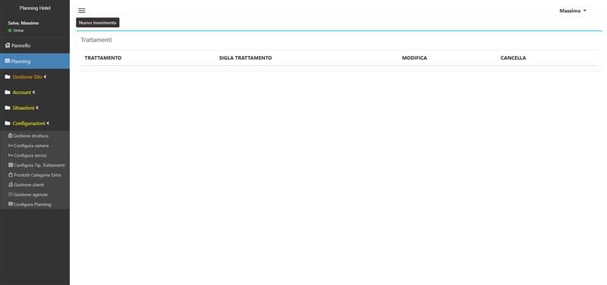Screen dimensions: 607x285
Task: Click the Pannello dashboard icon
Action: (x=8, y=45)
